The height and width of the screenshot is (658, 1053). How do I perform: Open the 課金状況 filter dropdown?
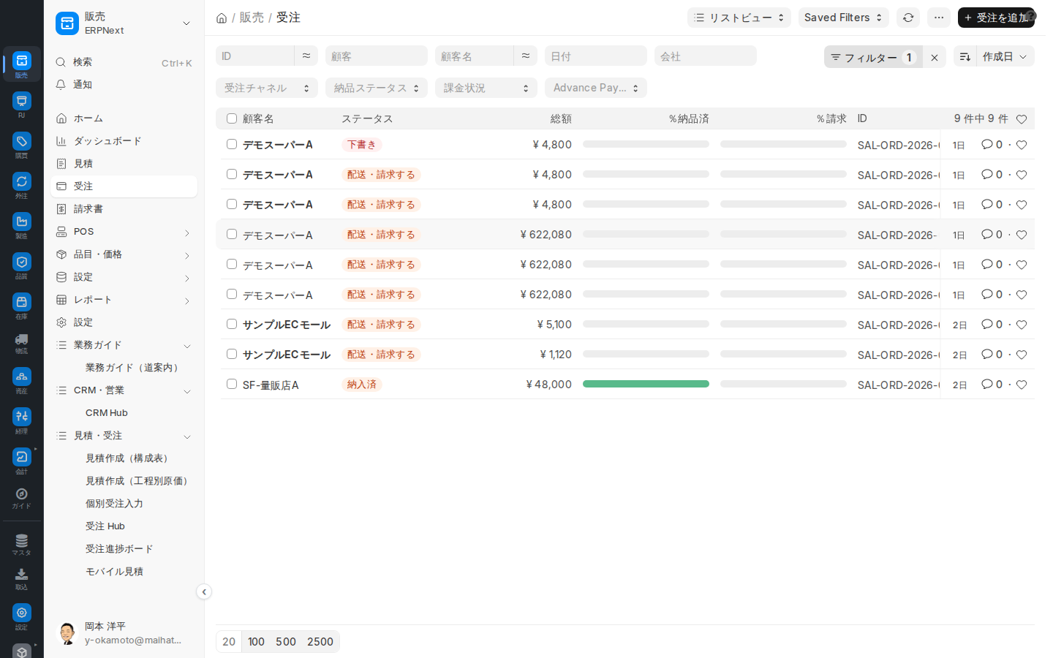[x=486, y=88]
